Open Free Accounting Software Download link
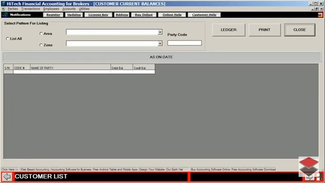This screenshot has height=183, width=325. [253, 169]
